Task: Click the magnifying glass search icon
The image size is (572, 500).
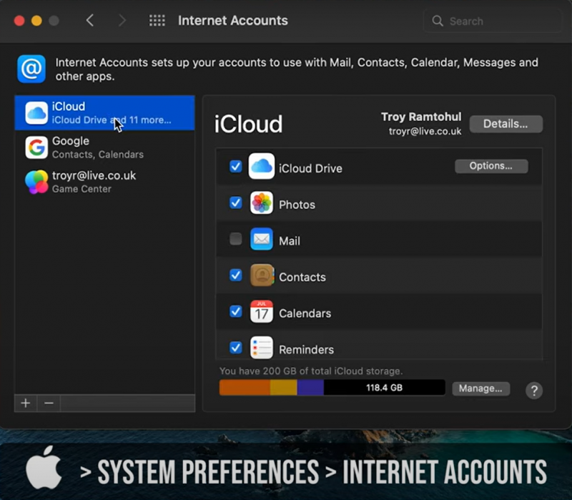Action: click(438, 21)
